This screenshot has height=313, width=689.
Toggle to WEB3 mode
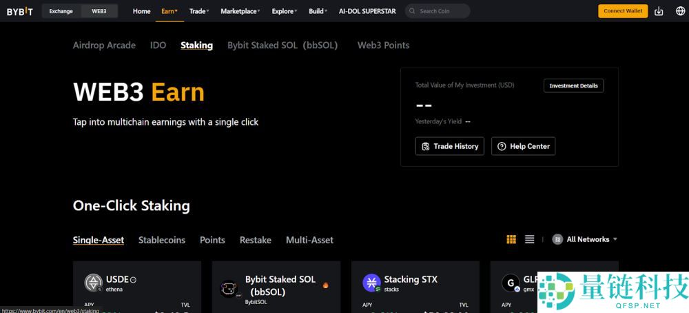(x=99, y=11)
